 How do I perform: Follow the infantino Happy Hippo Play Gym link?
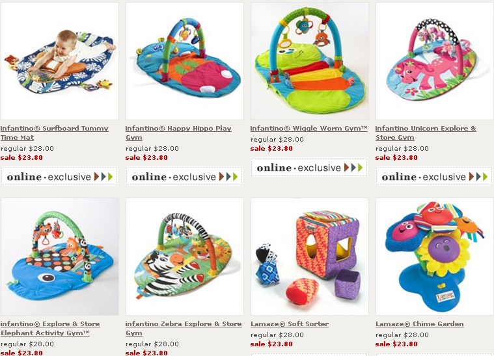point(178,133)
